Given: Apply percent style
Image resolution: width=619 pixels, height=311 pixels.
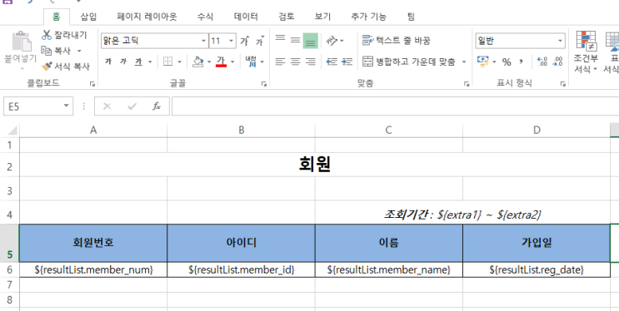Looking at the screenshot, I should click(507, 62).
